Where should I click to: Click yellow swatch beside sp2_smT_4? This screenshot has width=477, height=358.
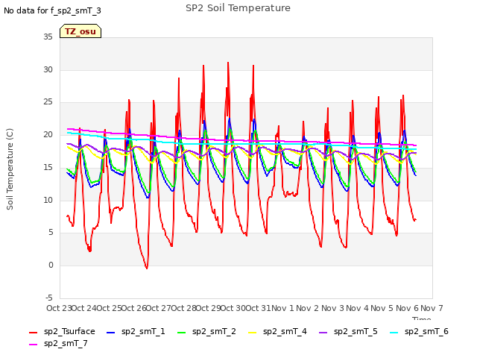point(253,333)
